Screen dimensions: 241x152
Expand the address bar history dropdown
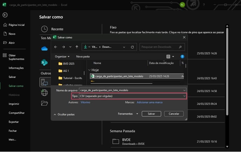[x=124, y=47]
